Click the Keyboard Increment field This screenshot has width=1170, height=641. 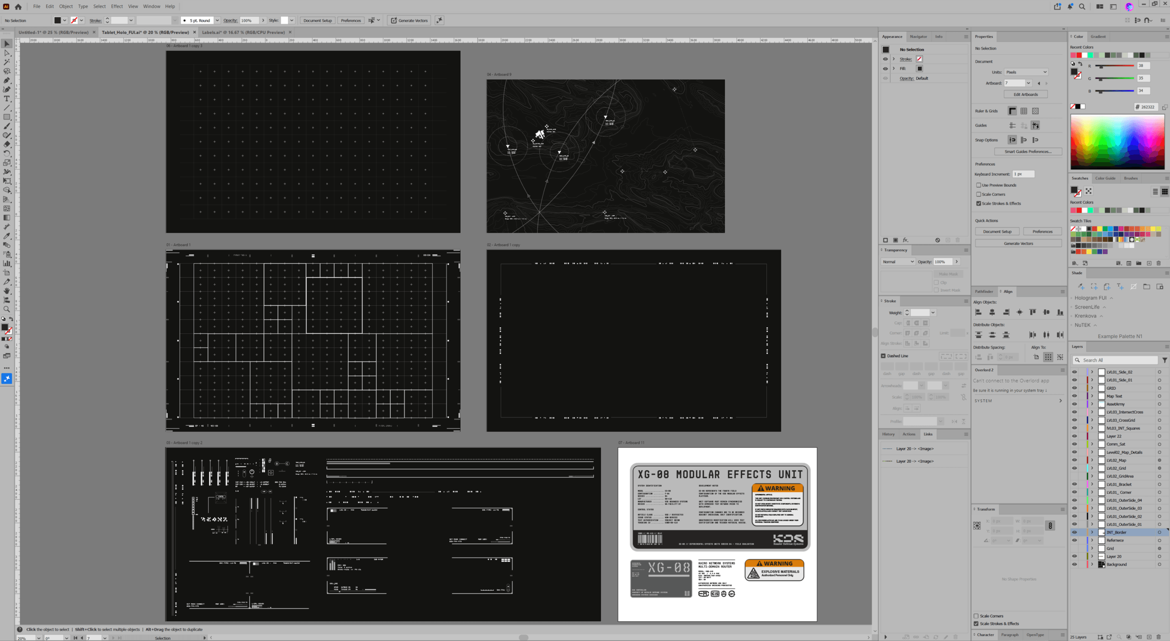pyautogui.click(x=1023, y=174)
